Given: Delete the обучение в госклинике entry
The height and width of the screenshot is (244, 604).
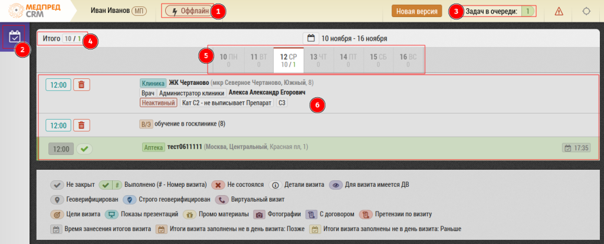Looking at the screenshot, I should click(81, 125).
